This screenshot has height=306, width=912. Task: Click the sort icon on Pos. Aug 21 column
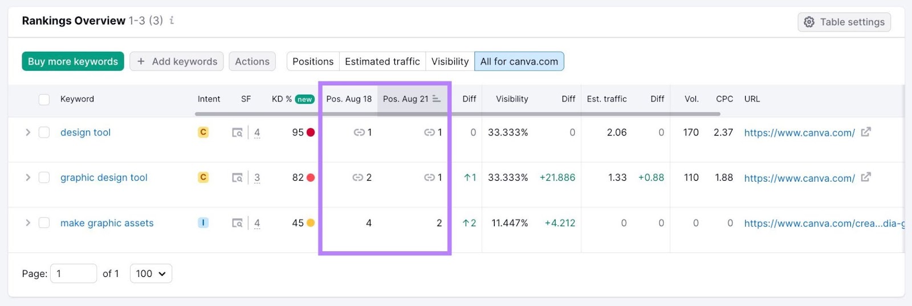[437, 99]
